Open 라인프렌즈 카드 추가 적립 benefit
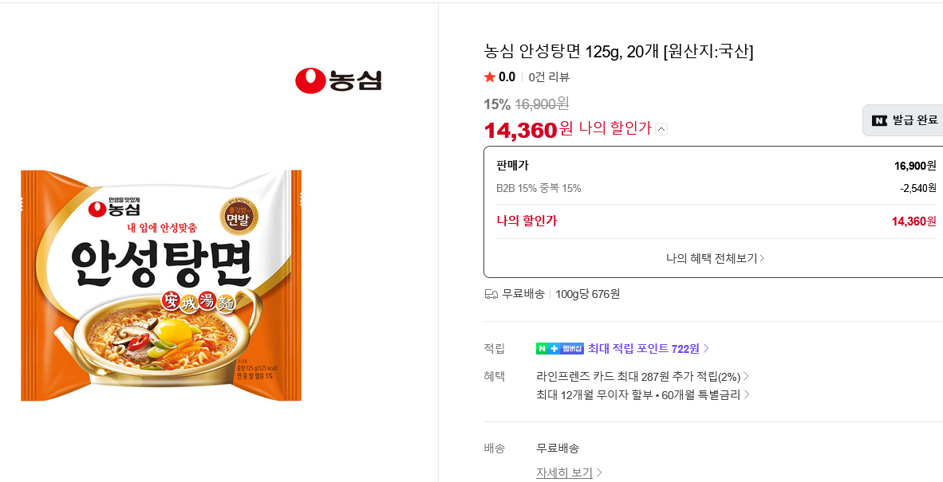 (x=642, y=377)
